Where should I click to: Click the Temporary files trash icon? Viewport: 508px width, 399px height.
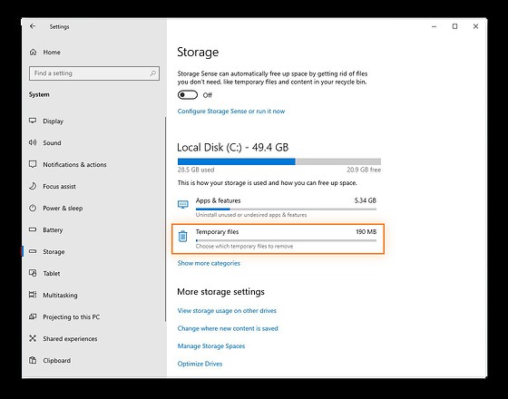click(182, 236)
